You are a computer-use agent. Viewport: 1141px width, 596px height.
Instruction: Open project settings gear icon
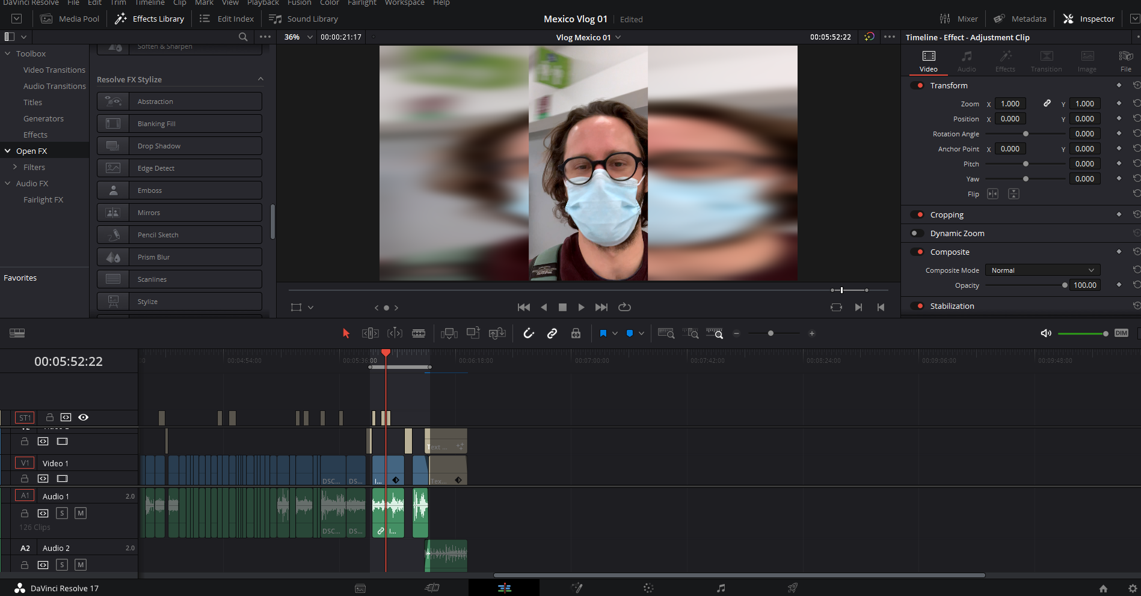coord(1133,589)
